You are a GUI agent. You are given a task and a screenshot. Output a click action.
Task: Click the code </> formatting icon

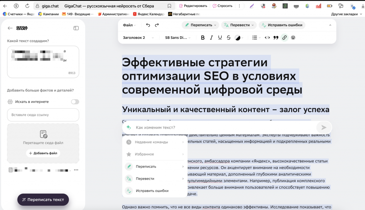pyautogui.click(x=267, y=37)
